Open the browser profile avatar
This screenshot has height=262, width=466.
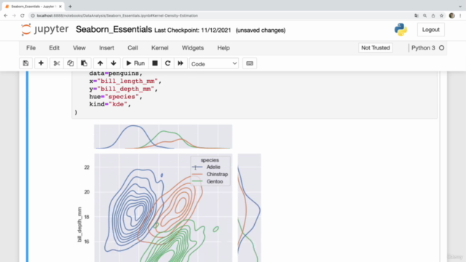coord(451,15)
